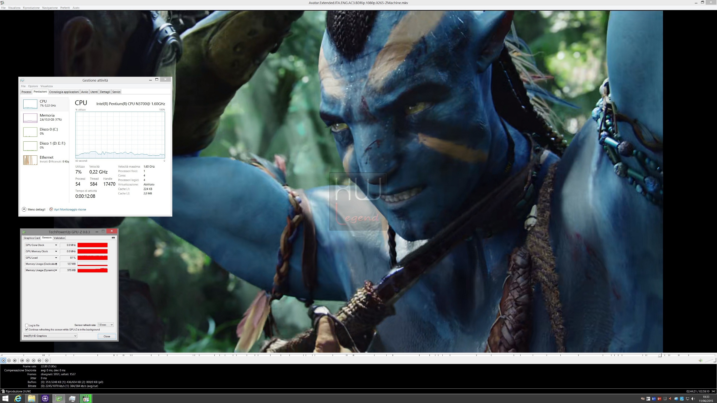Image resolution: width=717 pixels, height=403 pixels.
Task: Click the orange arrow tray icon
Action: coord(670,399)
